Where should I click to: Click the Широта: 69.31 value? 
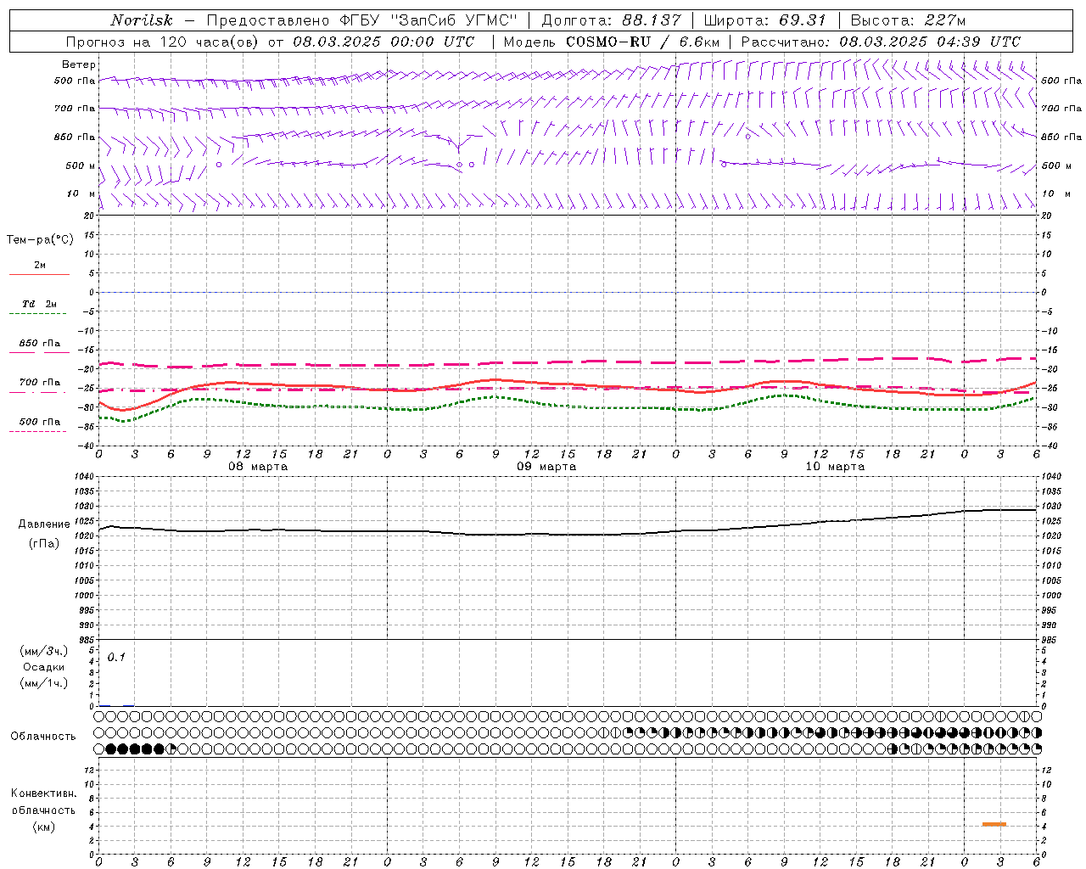pos(764,21)
